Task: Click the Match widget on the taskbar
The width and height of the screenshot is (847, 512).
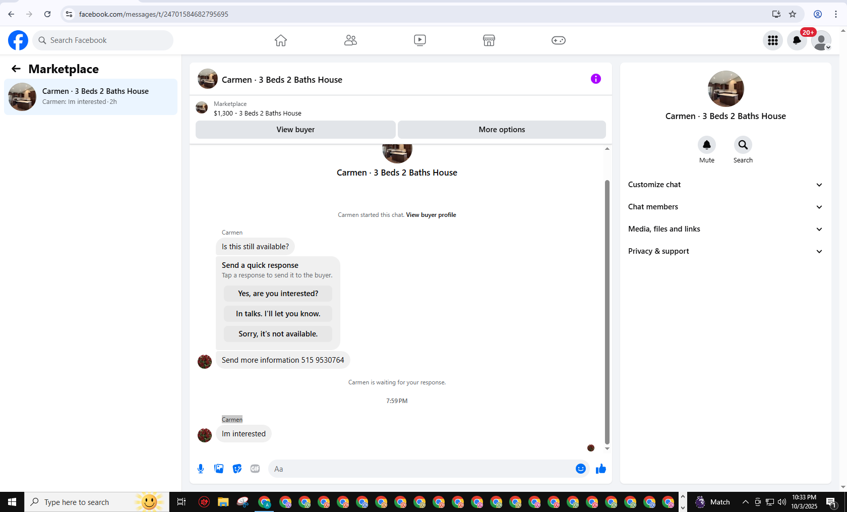Action: point(713,502)
